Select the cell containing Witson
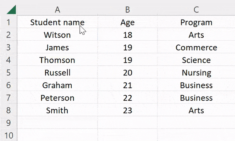 point(58,35)
